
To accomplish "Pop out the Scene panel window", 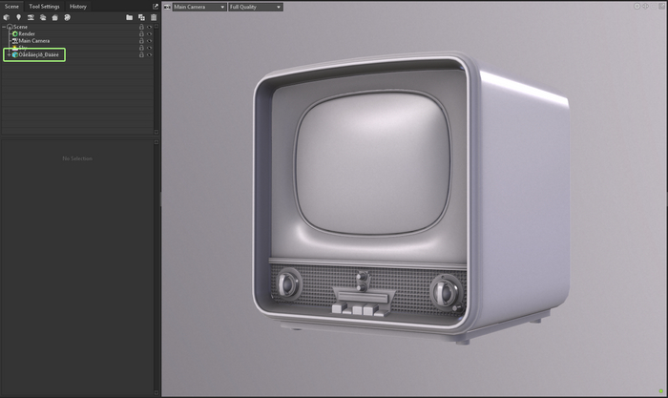I will point(155,7).
